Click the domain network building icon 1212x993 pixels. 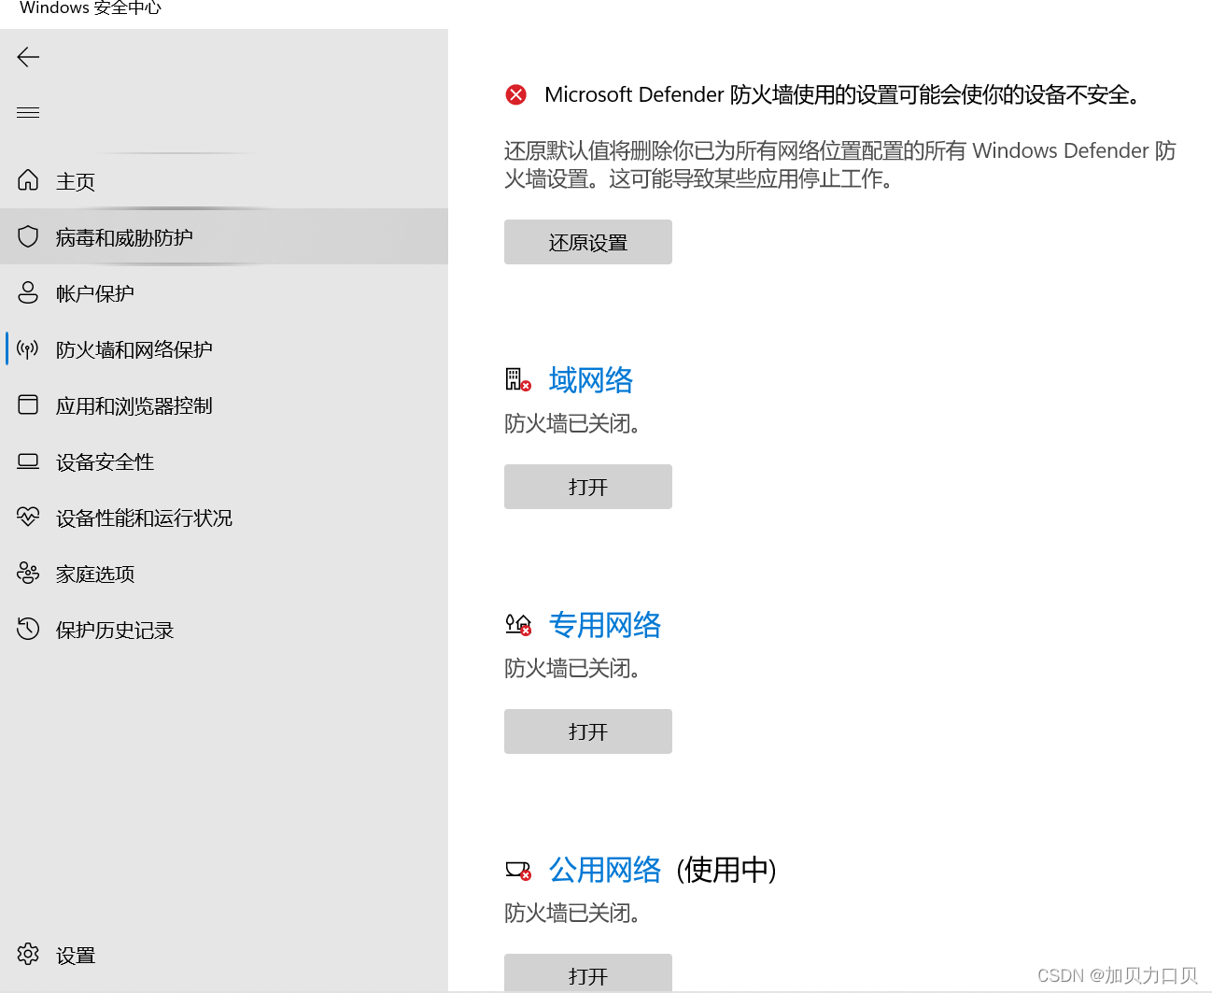[x=518, y=379]
